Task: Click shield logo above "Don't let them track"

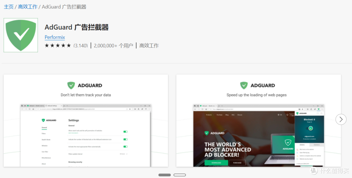Action: (x=71, y=85)
